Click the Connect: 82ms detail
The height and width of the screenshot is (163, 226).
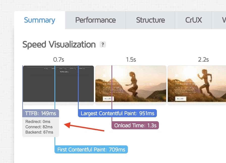coord(39,127)
